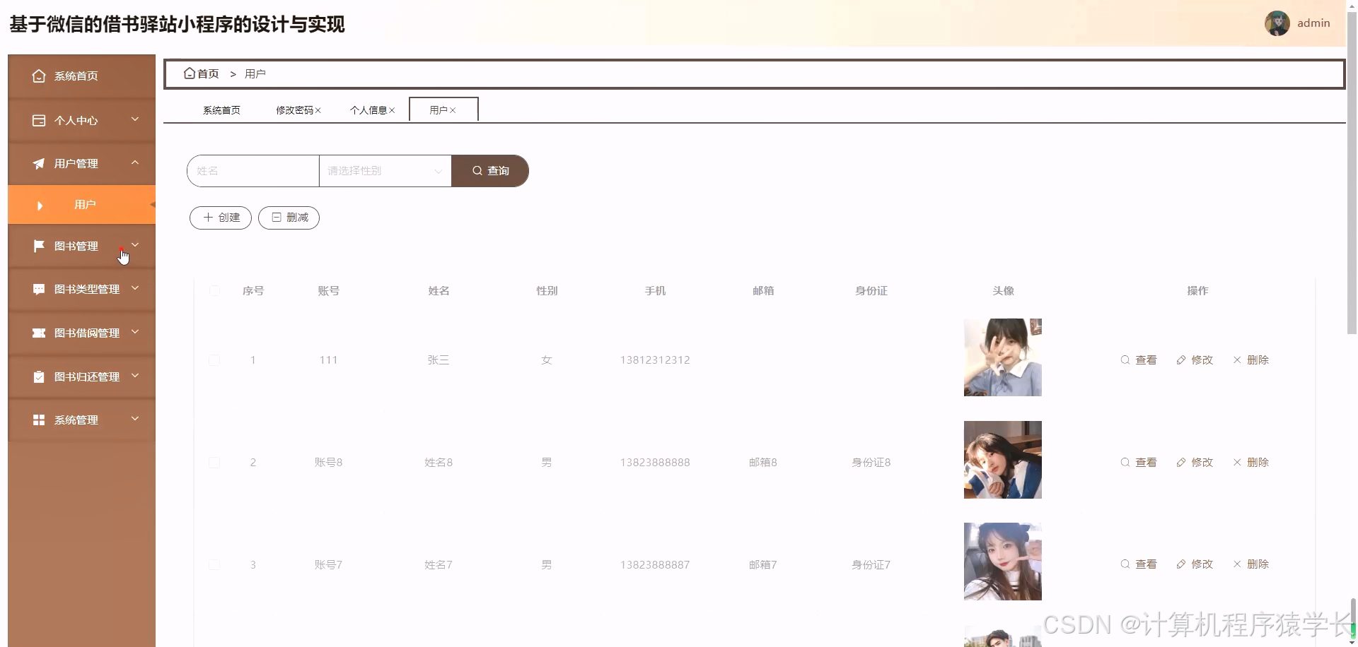Click X icon for 删除 in 姓名8 row
Image resolution: width=1358 pixels, height=647 pixels.
[x=1237, y=463]
